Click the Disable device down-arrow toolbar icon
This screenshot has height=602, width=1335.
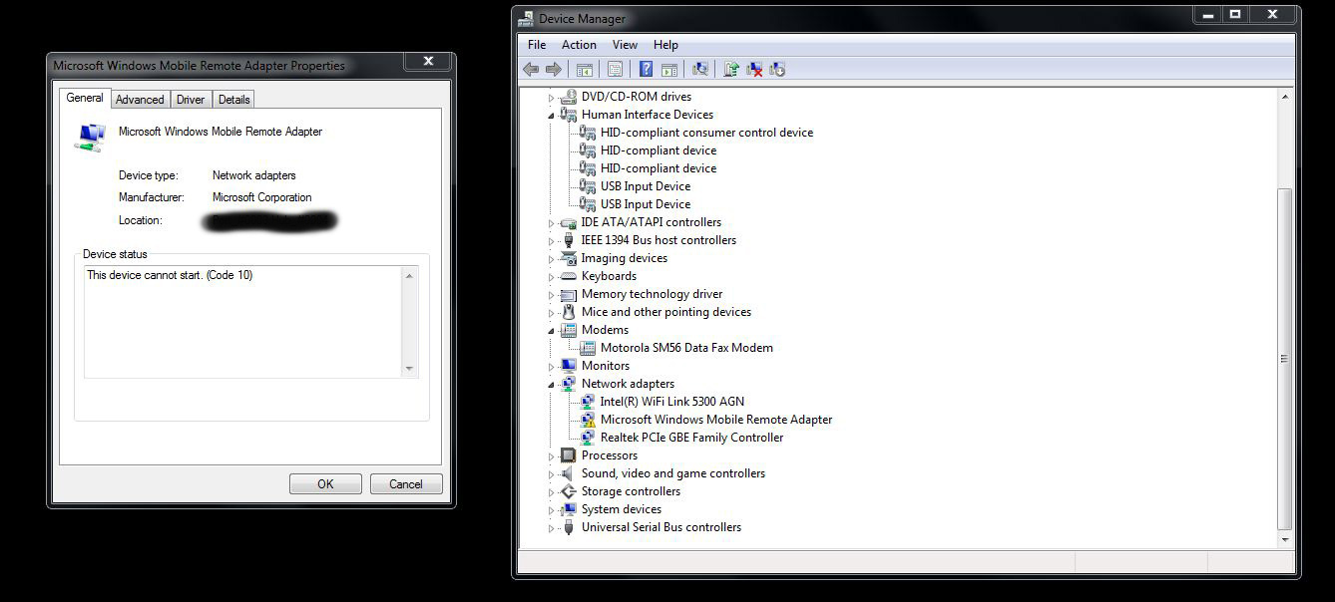pyautogui.click(x=778, y=69)
